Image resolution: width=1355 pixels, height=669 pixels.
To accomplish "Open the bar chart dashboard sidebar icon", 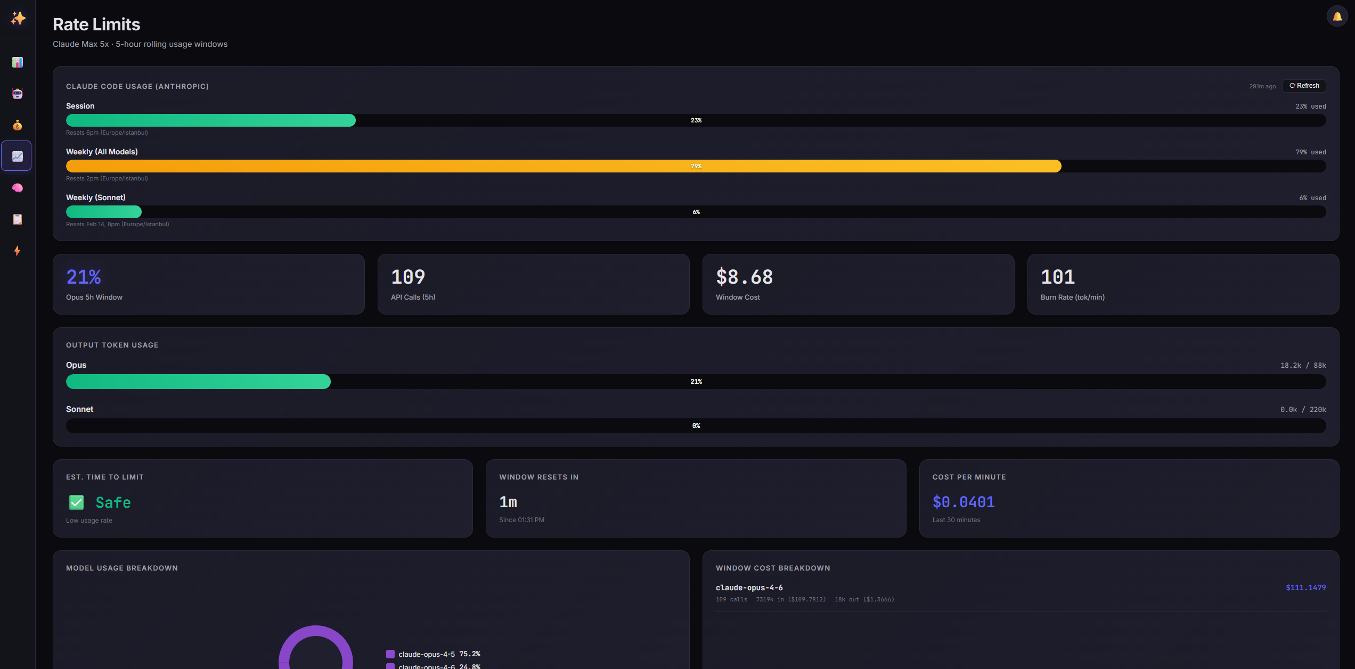I will pos(18,62).
